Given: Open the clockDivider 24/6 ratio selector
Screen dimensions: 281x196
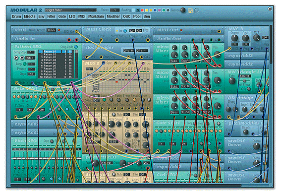Looking at the screenshot, I should click(x=128, y=51).
